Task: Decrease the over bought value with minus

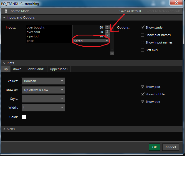Action: 107,29
